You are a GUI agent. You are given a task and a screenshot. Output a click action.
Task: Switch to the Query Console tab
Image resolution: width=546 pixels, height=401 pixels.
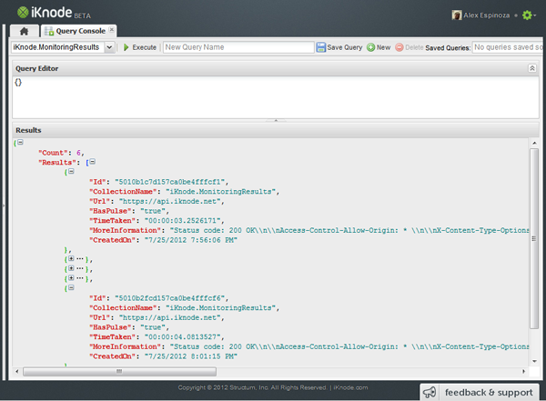78,31
